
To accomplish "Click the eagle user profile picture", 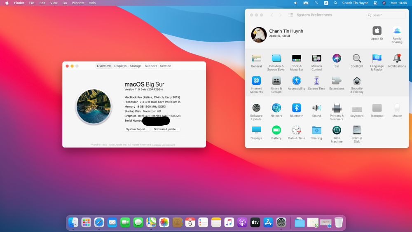I will pos(259,35).
